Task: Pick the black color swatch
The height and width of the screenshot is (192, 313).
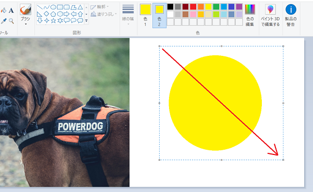Action: tap(170, 7)
